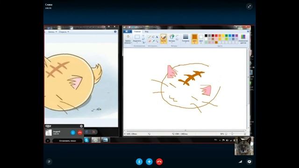299x168 pixels.
Task: Click Paint's horizontal scrollbar
Action: click(x=185, y=131)
